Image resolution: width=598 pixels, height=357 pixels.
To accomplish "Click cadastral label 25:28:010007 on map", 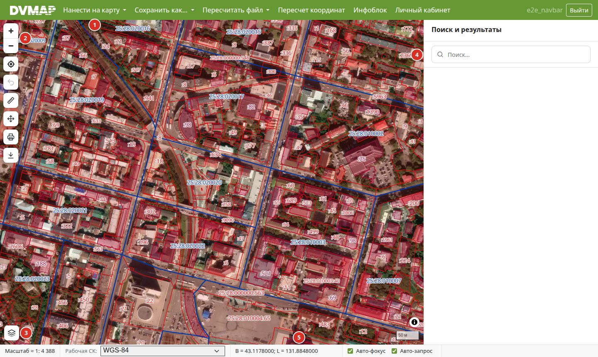I will point(384,281).
